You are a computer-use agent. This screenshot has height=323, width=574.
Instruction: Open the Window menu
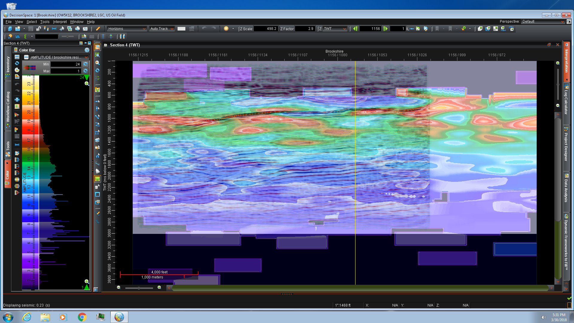pos(77,22)
